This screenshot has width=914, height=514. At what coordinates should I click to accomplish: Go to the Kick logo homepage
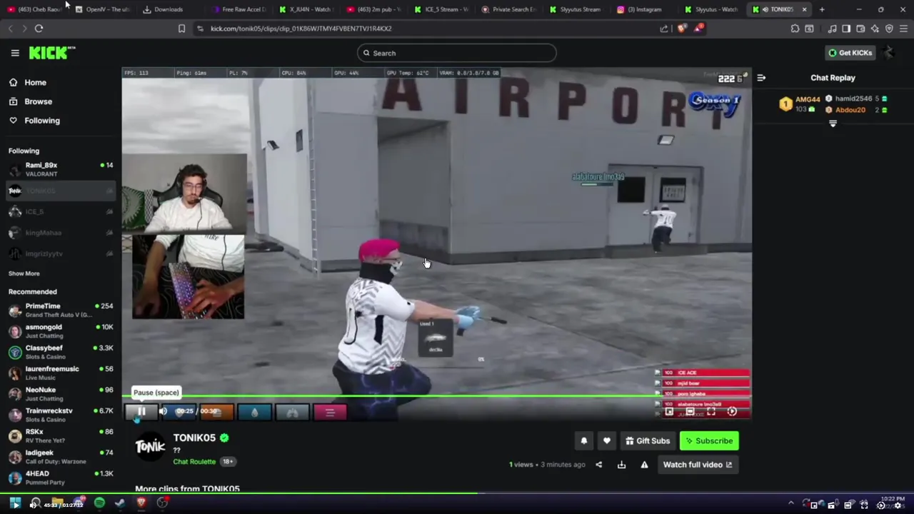51,53
